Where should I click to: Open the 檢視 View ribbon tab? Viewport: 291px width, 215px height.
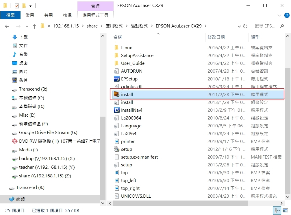tap(67, 15)
